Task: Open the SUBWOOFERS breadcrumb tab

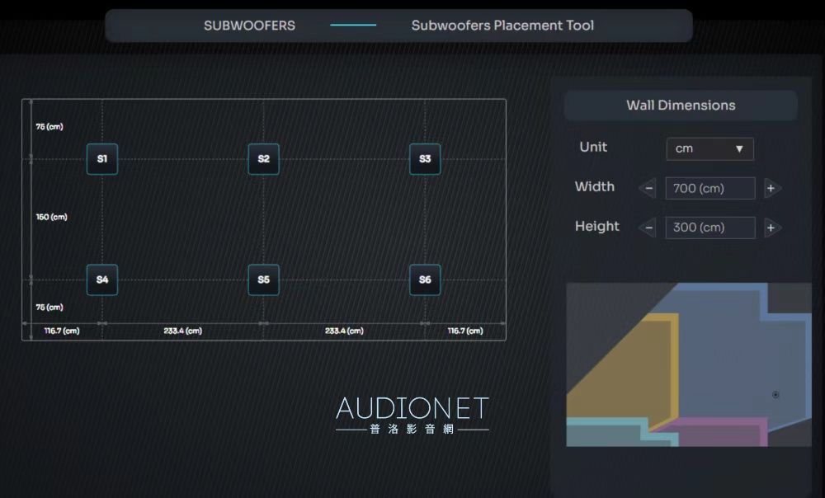Action: [249, 26]
